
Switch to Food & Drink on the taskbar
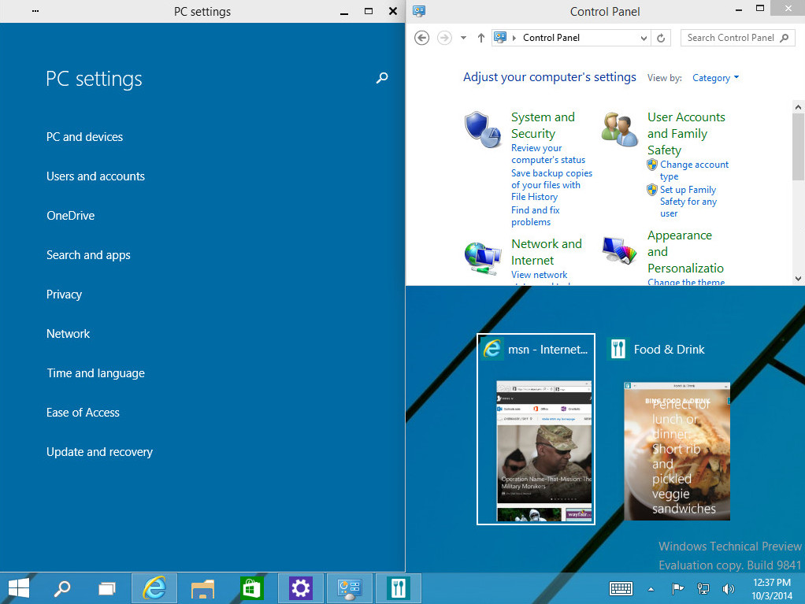click(399, 588)
